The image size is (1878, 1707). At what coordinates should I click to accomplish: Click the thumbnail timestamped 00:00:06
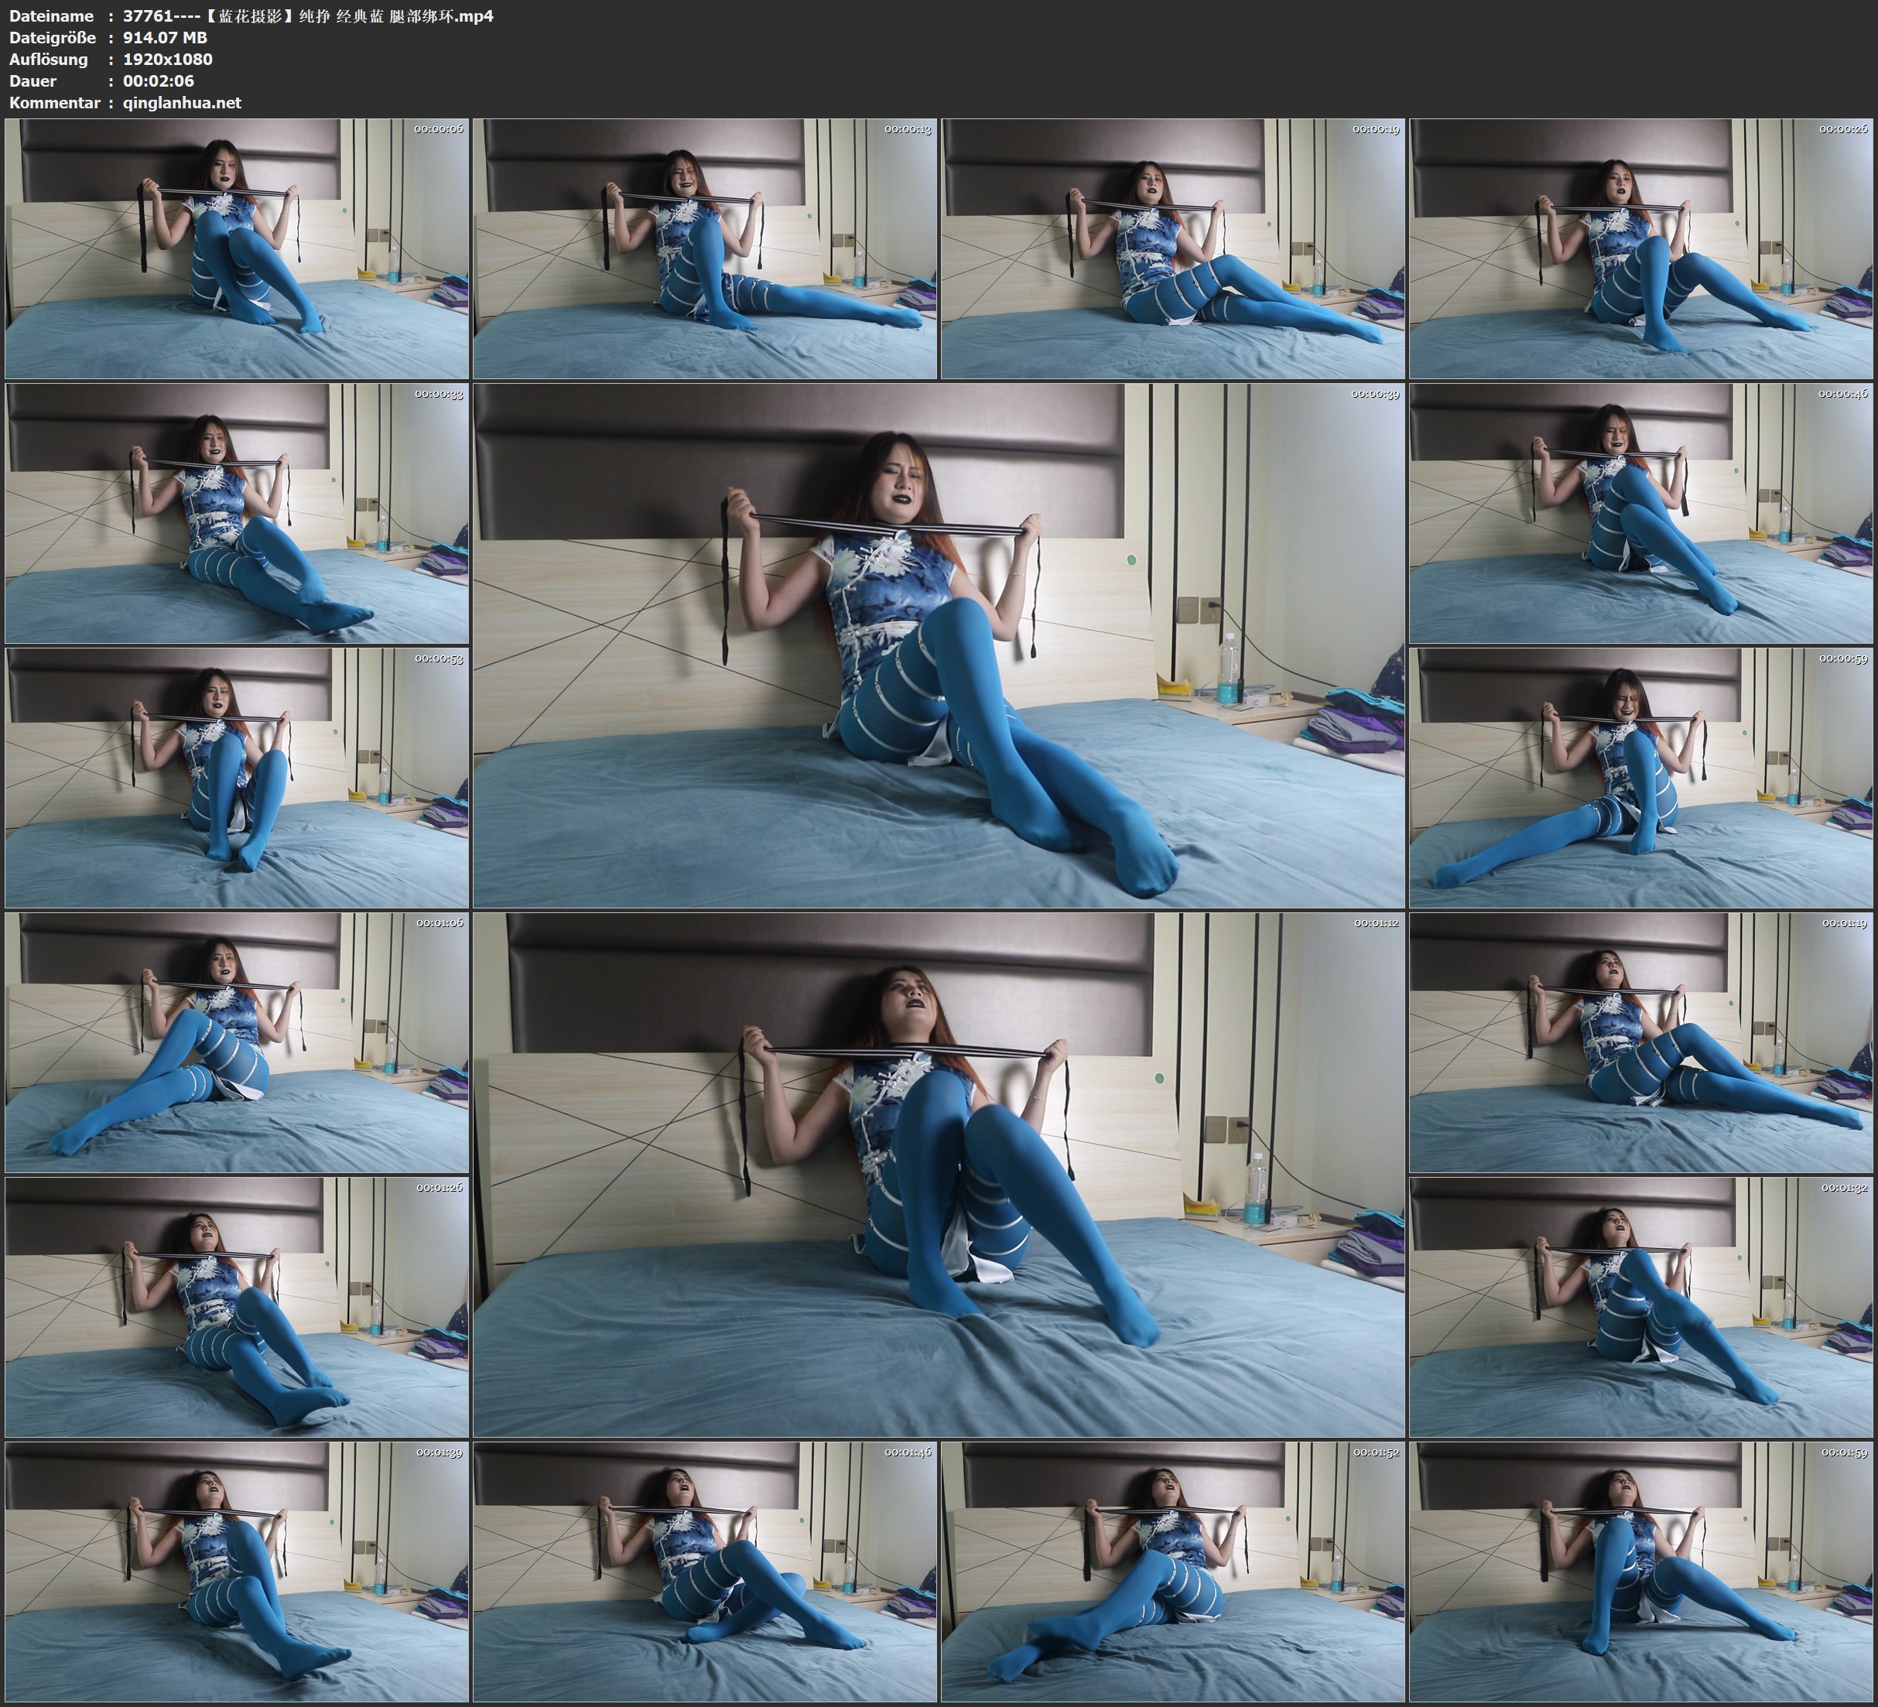click(x=237, y=248)
